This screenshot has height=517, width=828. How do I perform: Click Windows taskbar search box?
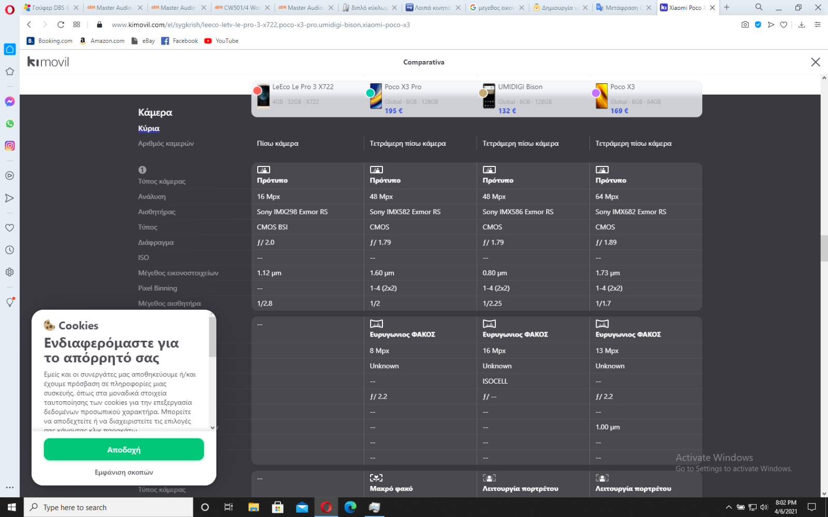point(108,507)
